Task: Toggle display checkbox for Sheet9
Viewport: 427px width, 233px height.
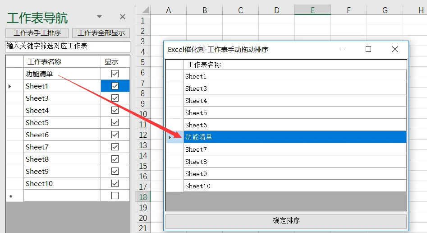Action: [x=115, y=171]
